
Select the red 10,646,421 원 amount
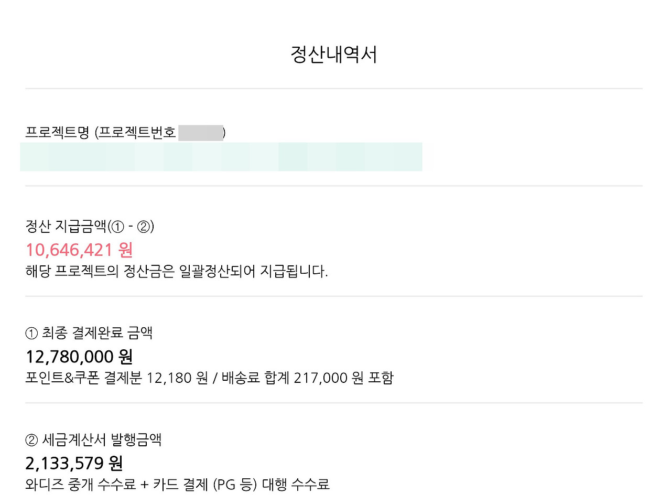pos(79,250)
